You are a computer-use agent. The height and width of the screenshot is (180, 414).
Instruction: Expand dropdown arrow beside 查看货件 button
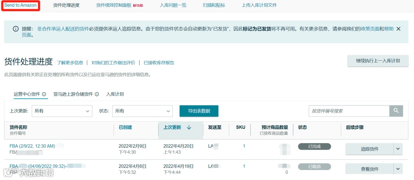click(398, 169)
